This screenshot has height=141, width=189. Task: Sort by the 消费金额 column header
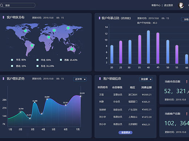(146, 87)
